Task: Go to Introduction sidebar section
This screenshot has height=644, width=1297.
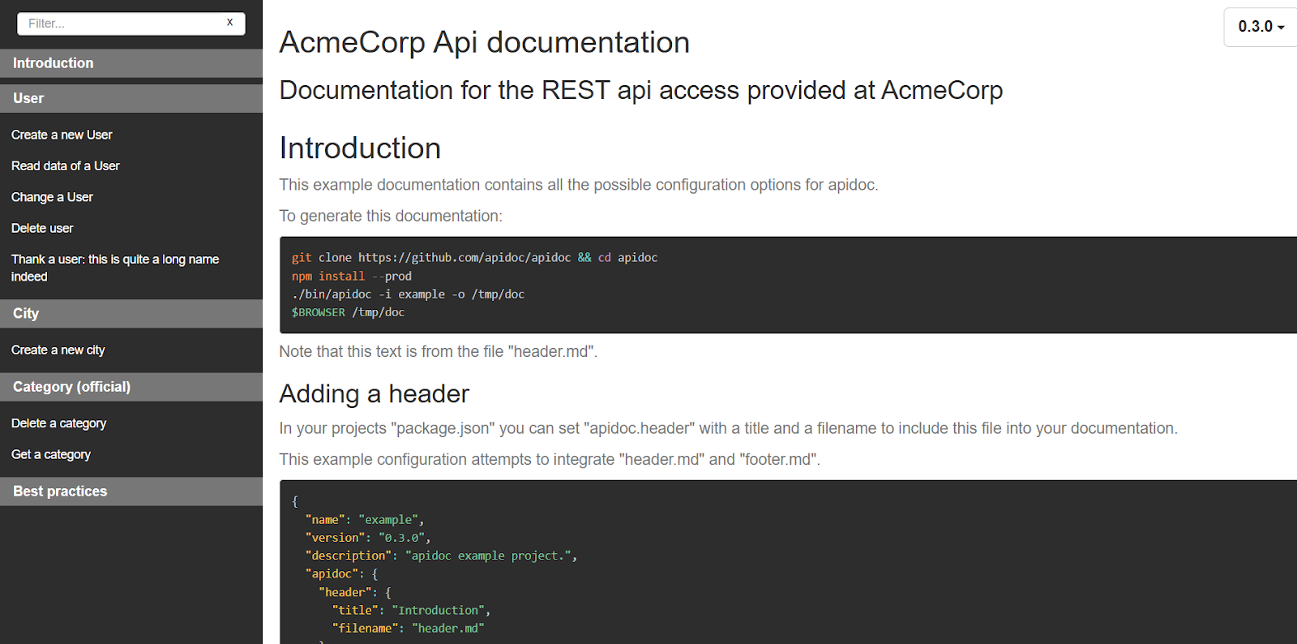Action: 131,63
